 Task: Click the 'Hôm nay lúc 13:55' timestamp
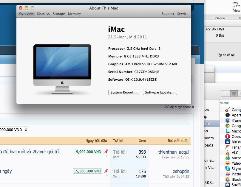175,157
